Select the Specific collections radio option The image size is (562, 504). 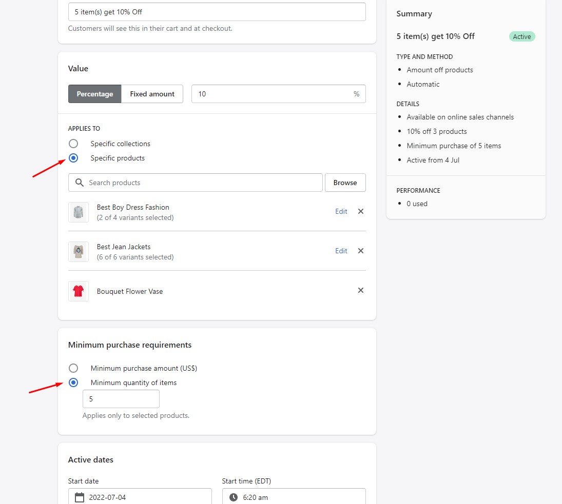click(x=73, y=144)
